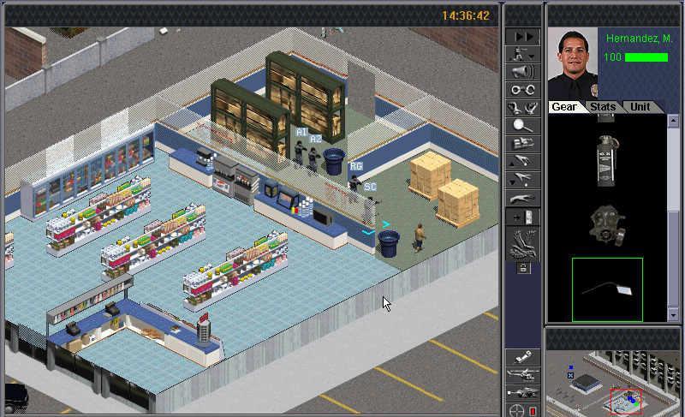Click the fast-forward speed button
The height and width of the screenshot is (417, 685).
521,37
